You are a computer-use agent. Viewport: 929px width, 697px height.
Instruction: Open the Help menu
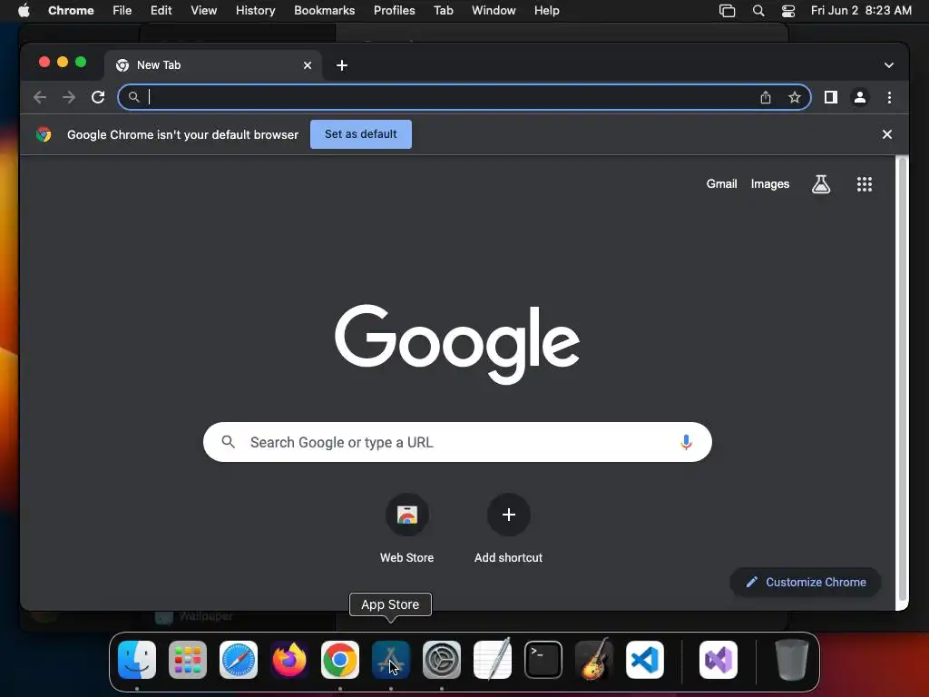click(546, 10)
